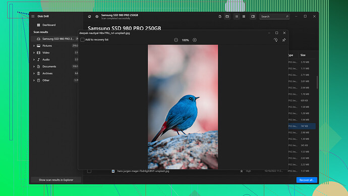This screenshot has height=196, width=348.
Task: Select Samsung SSD 980 PRO scan result
Action: (x=54, y=39)
